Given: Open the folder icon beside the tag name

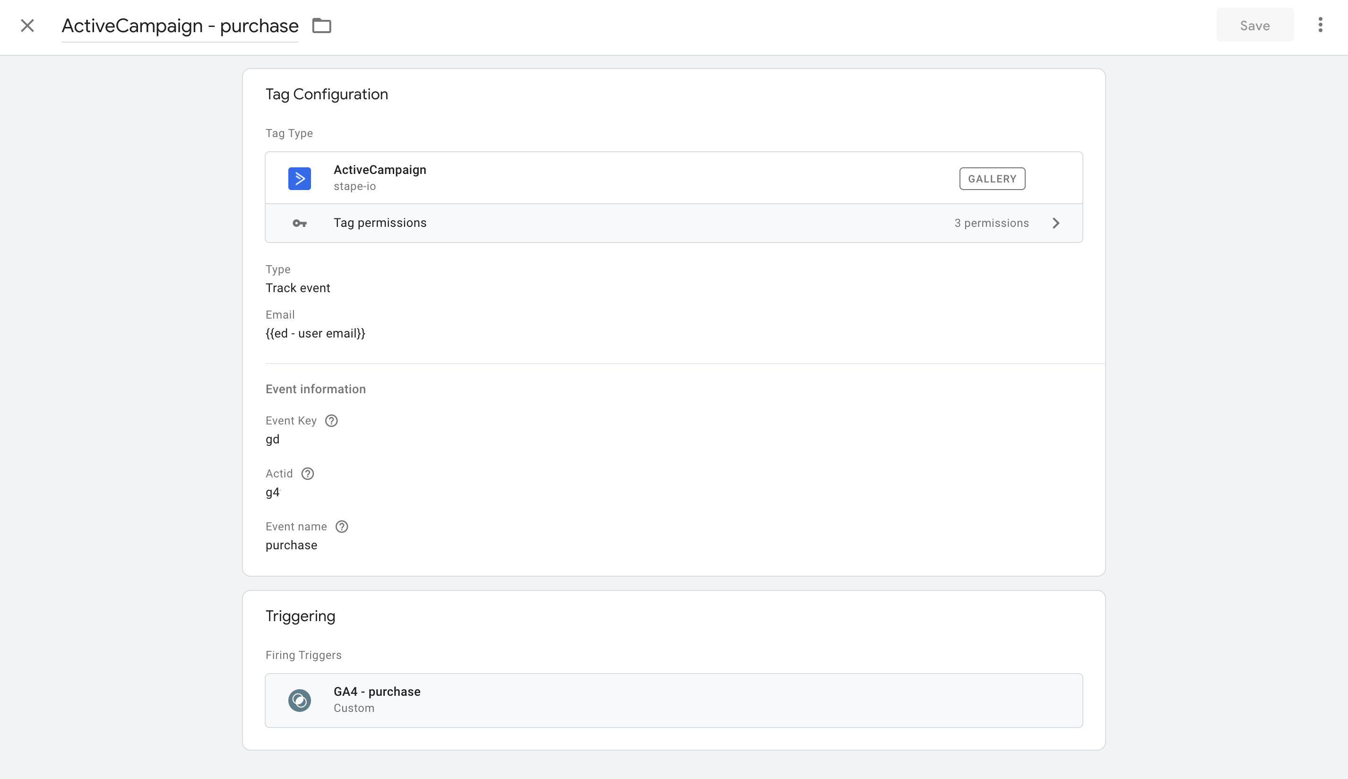Looking at the screenshot, I should click(x=321, y=26).
